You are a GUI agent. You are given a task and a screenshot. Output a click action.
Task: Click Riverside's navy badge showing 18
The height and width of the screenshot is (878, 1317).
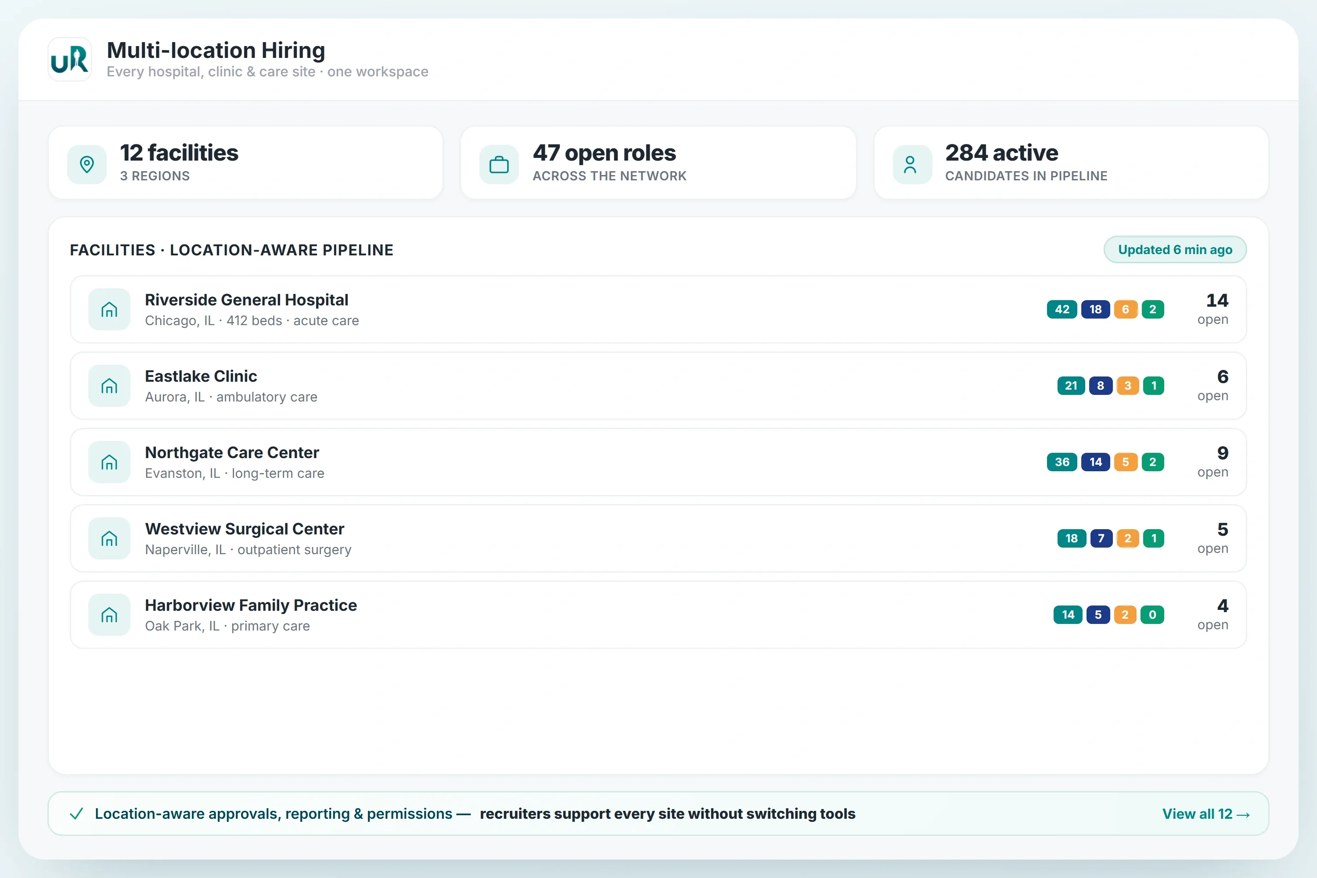(x=1096, y=309)
